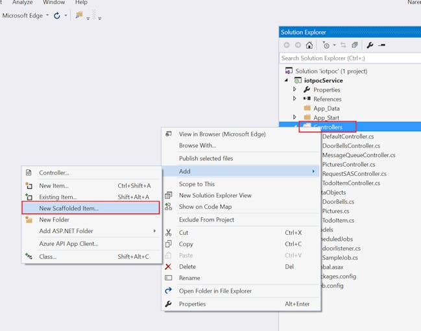This screenshot has width=421, height=331.
Task: Choose New Folder in the Add submenu
Action: (x=91, y=219)
